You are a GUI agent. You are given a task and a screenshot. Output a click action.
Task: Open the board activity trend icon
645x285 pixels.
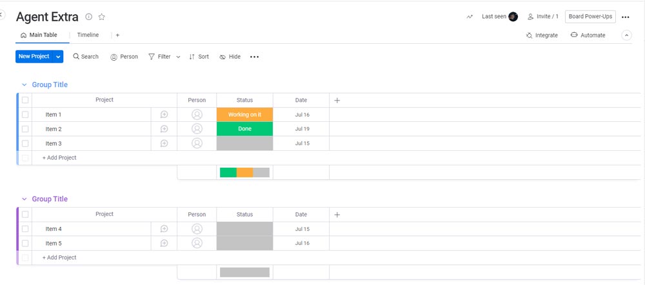click(x=470, y=17)
